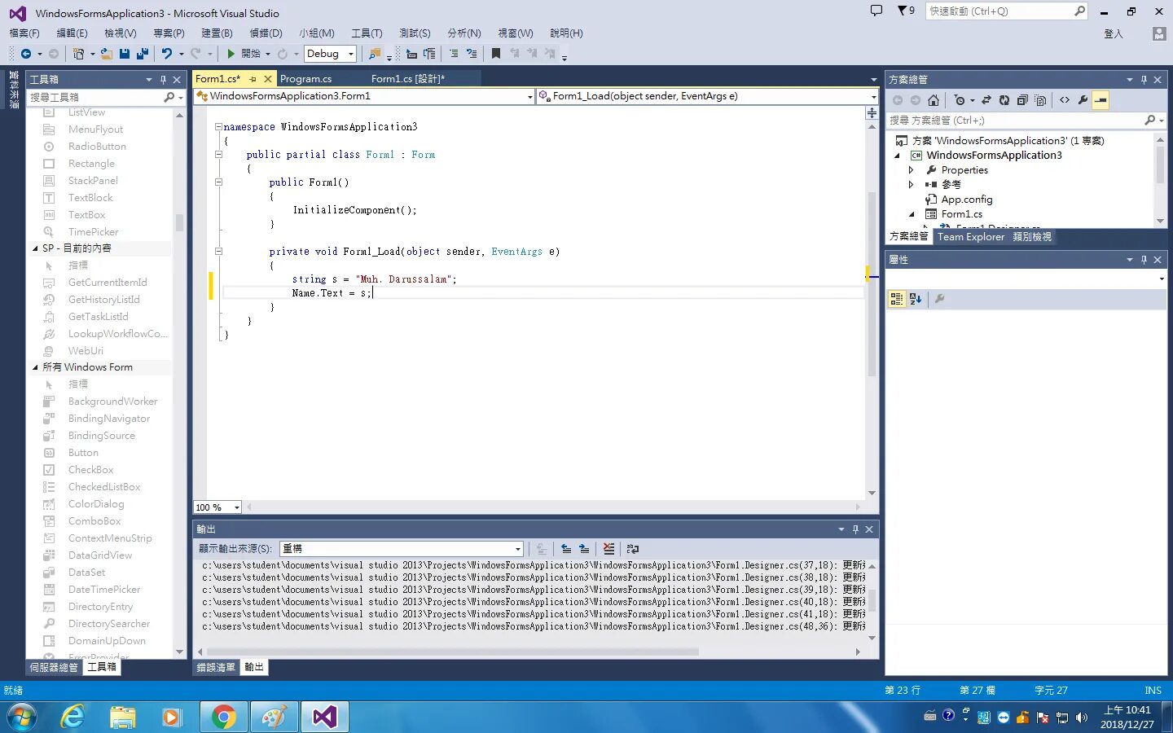Open the 工具(T) menu
The width and height of the screenshot is (1173, 733).
coord(367,33)
